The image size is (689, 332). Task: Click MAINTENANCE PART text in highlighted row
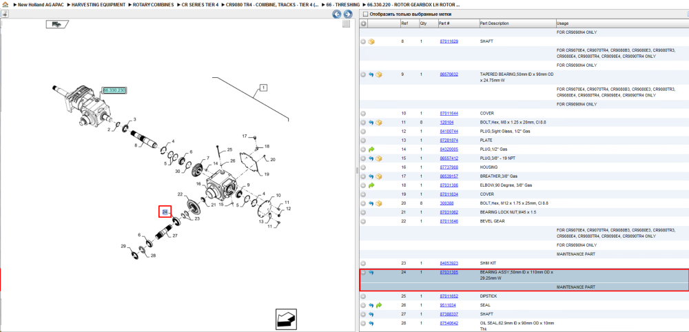(575, 287)
